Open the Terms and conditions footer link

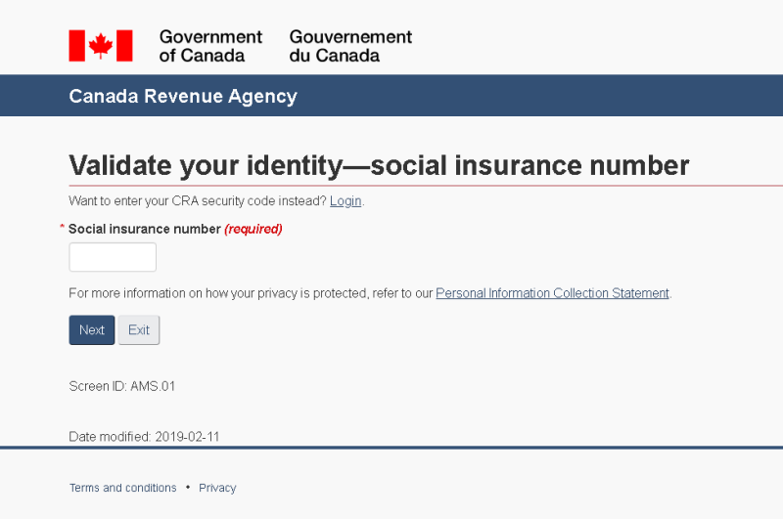[122, 488]
